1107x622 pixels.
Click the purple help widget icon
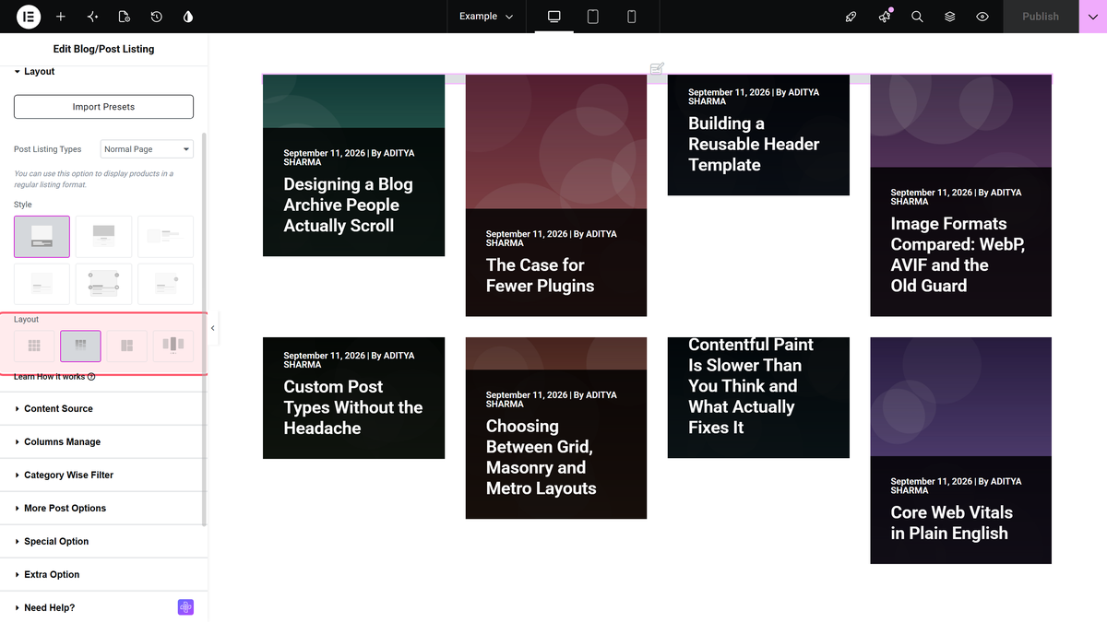185,607
